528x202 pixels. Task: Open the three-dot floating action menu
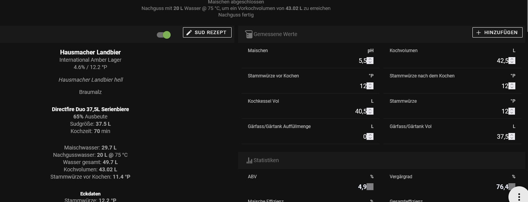click(519, 196)
